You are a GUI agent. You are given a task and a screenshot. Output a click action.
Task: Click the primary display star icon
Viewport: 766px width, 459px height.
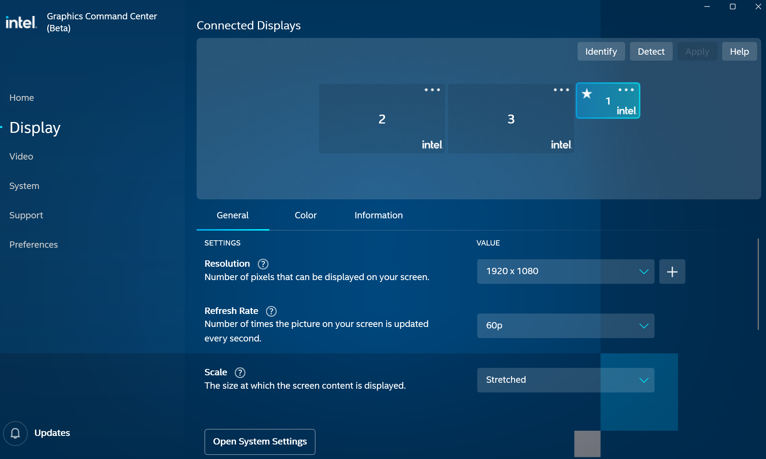pyautogui.click(x=587, y=94)
